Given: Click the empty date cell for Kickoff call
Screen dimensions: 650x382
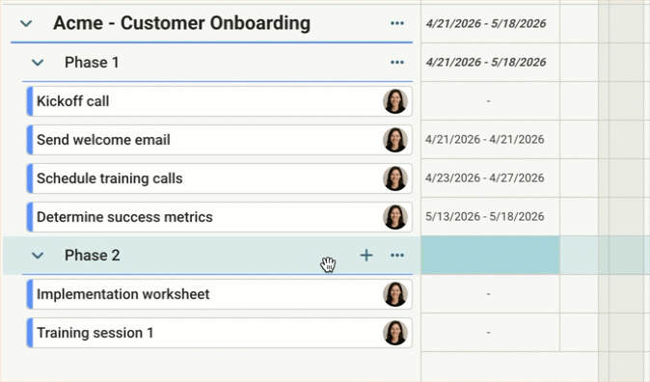Looking at the screenshot, I should (491, 100).
